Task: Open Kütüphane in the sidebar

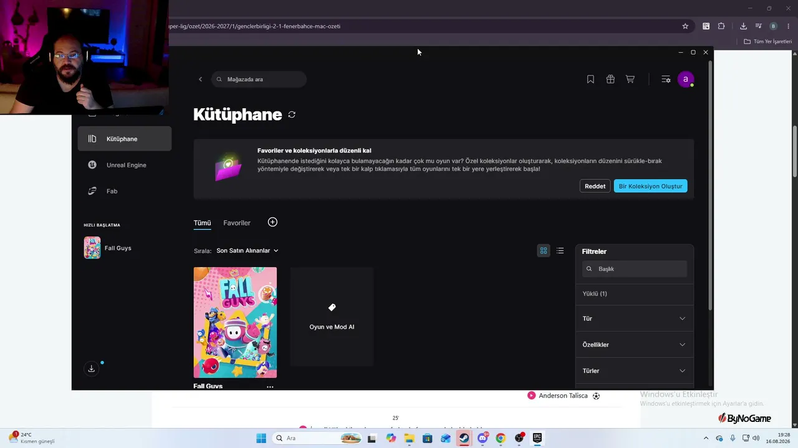Action: 125,139
